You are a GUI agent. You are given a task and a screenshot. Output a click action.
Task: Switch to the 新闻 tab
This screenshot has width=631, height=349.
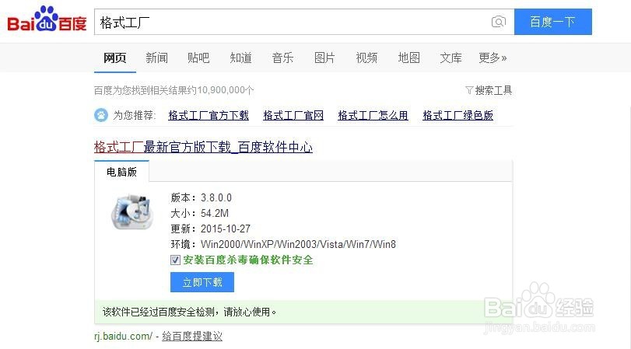156,58
